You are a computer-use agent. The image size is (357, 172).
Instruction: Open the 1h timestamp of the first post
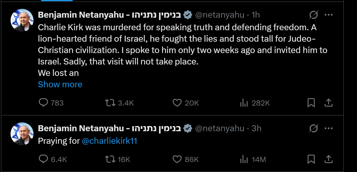(x=256, y=15)
